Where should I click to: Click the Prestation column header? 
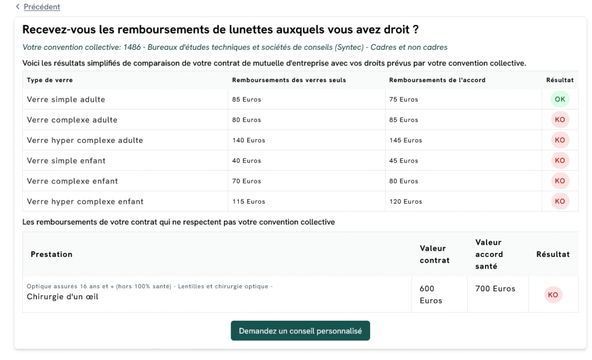(51, 254)
